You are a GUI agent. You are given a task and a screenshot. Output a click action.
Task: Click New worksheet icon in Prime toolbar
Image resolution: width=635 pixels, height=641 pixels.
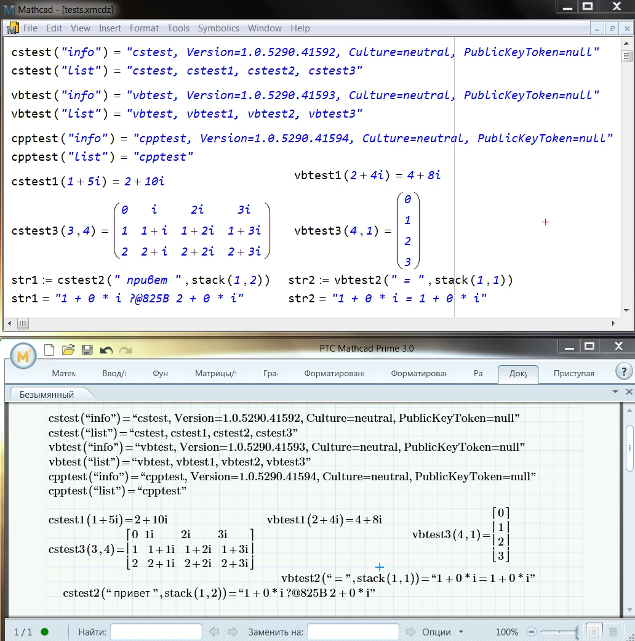(49, 350)
